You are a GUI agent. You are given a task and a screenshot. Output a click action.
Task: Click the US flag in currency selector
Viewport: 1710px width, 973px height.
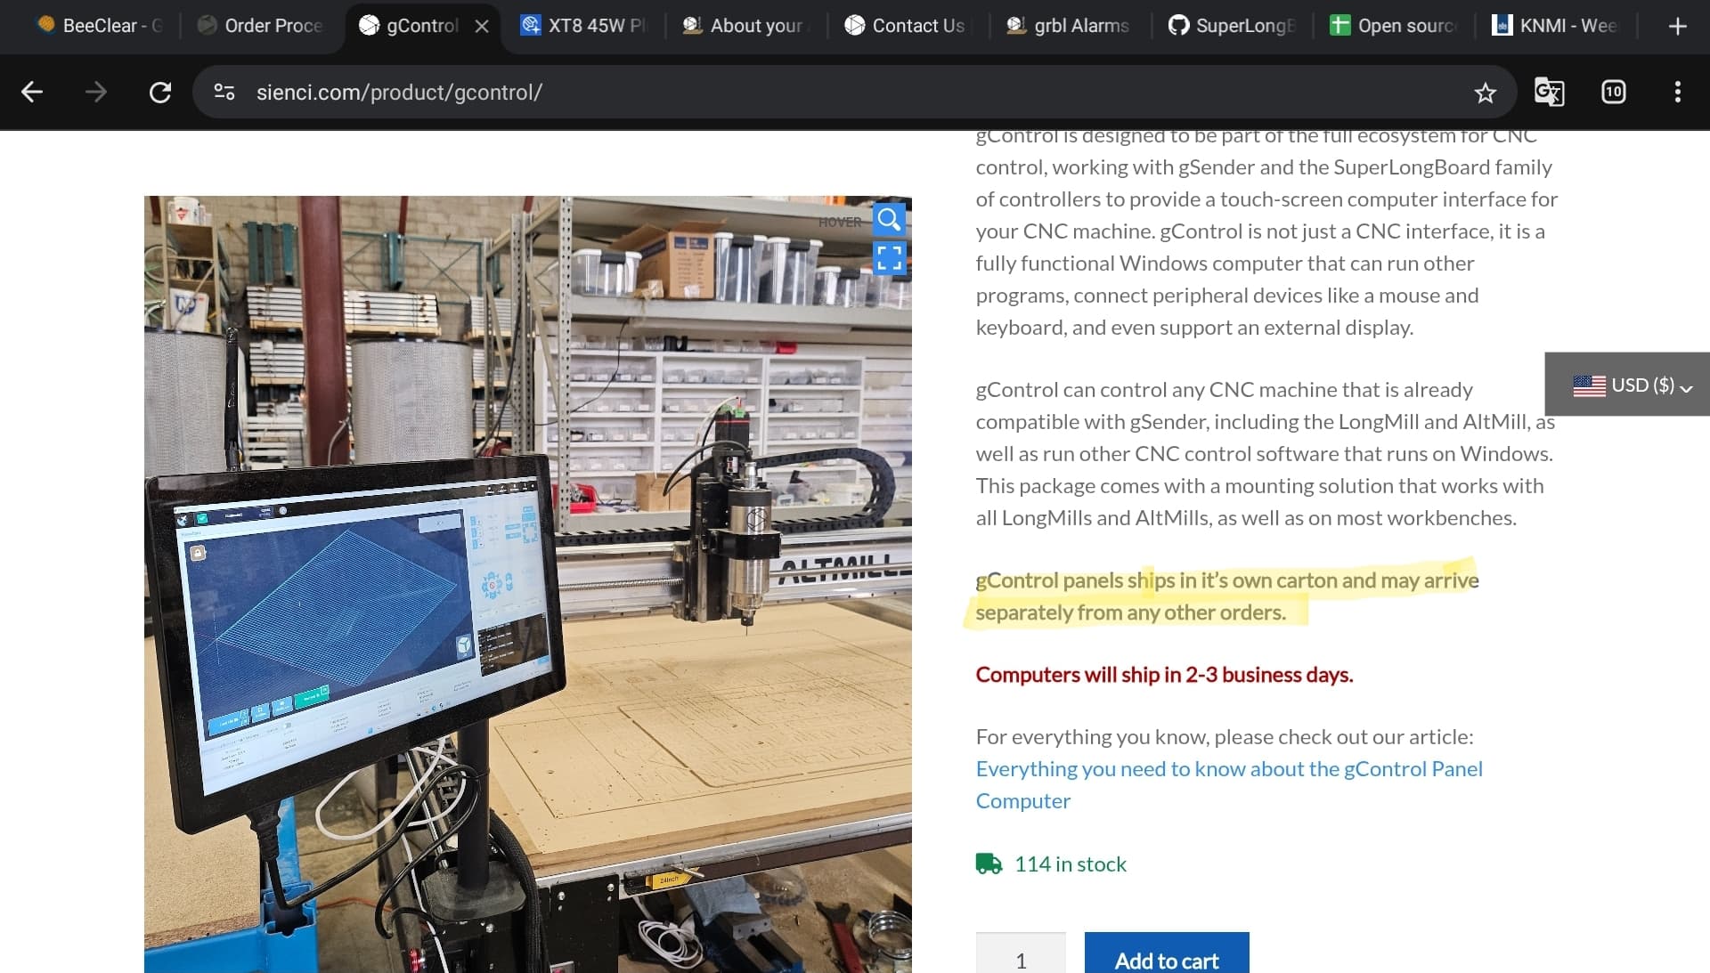click(1589, 385)
